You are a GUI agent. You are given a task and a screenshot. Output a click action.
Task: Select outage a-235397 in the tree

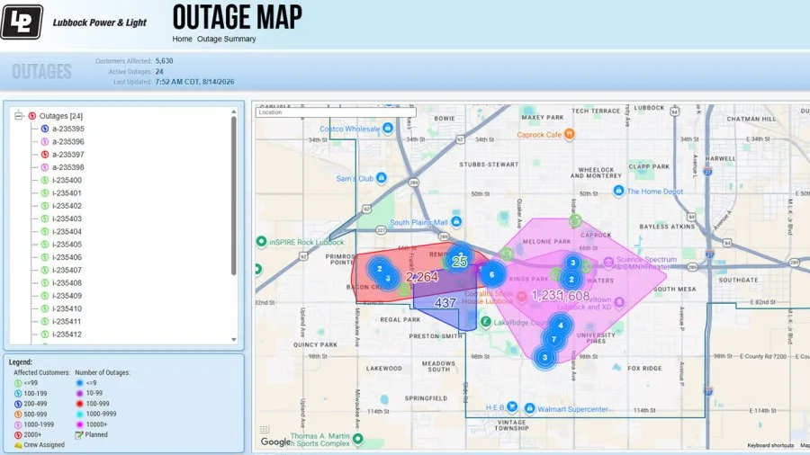[67, 155]
